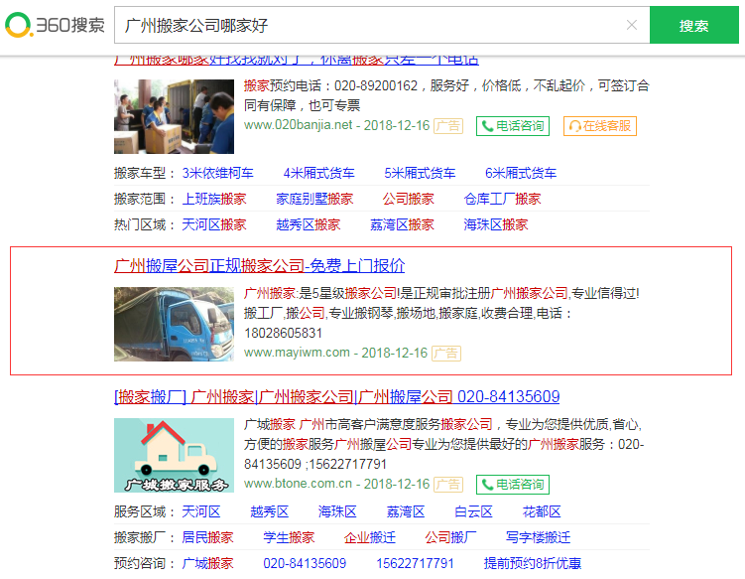Open the www.mayiwm.com URL link
This screenshot has height=579, width=745.
[297, 353]
